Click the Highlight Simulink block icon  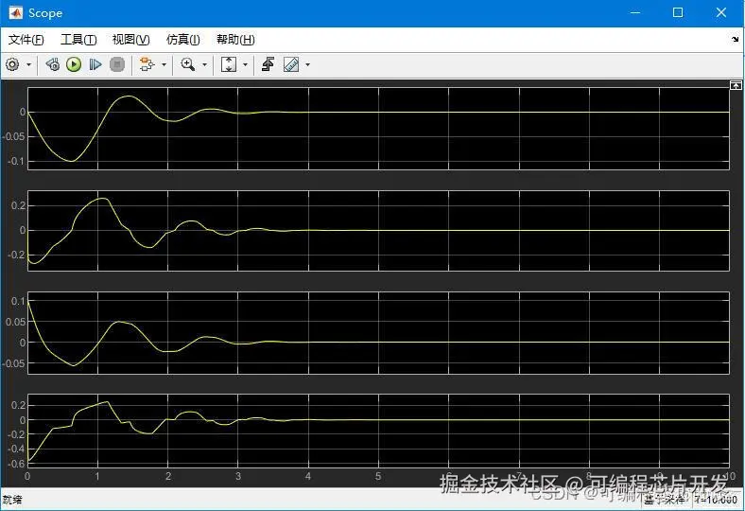(147, 64)
